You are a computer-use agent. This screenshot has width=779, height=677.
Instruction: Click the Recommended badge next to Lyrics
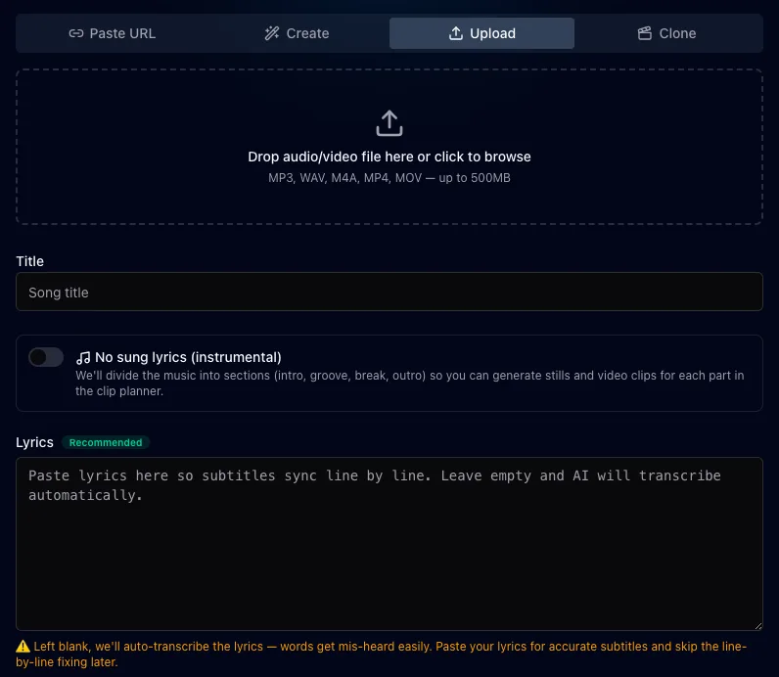tap(106, 442)
